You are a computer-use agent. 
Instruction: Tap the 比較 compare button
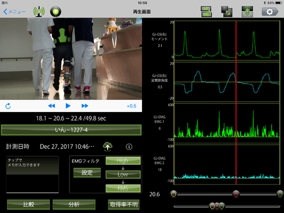(x=28, y=204)
